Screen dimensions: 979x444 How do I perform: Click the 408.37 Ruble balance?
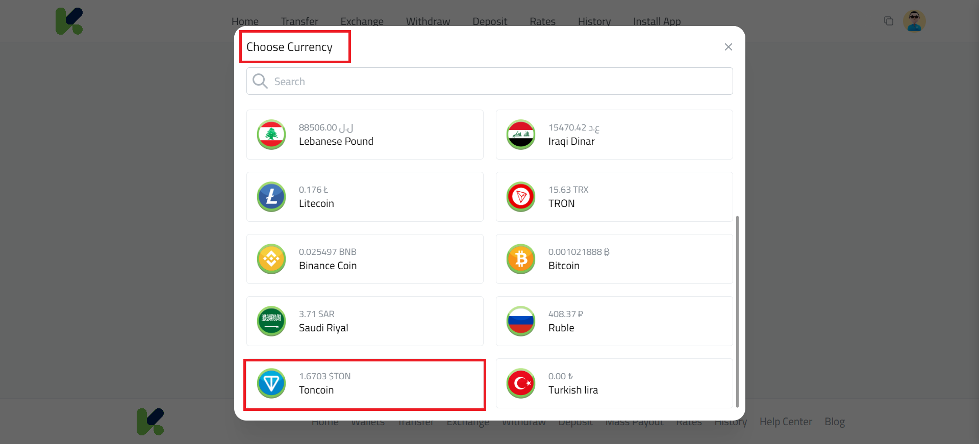click(565, 314)
